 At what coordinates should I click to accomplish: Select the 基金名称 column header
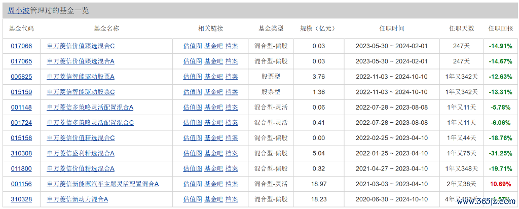(106, 28)
